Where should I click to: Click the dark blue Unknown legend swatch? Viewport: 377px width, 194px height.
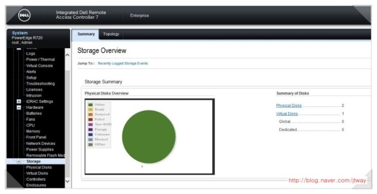[90, 134]
